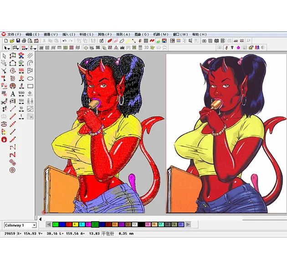Click the travel by 100 stitches icon
Viewport: 287px width, 269px height.
pos(21,102)
